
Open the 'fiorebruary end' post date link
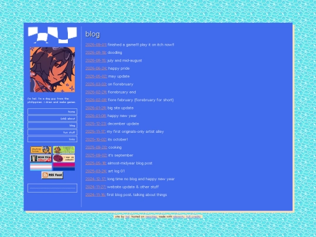(96, 92)
